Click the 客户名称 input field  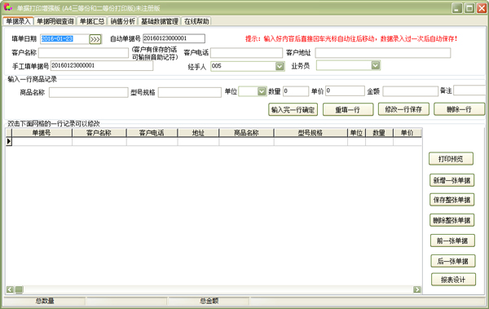tap(83, 53)
